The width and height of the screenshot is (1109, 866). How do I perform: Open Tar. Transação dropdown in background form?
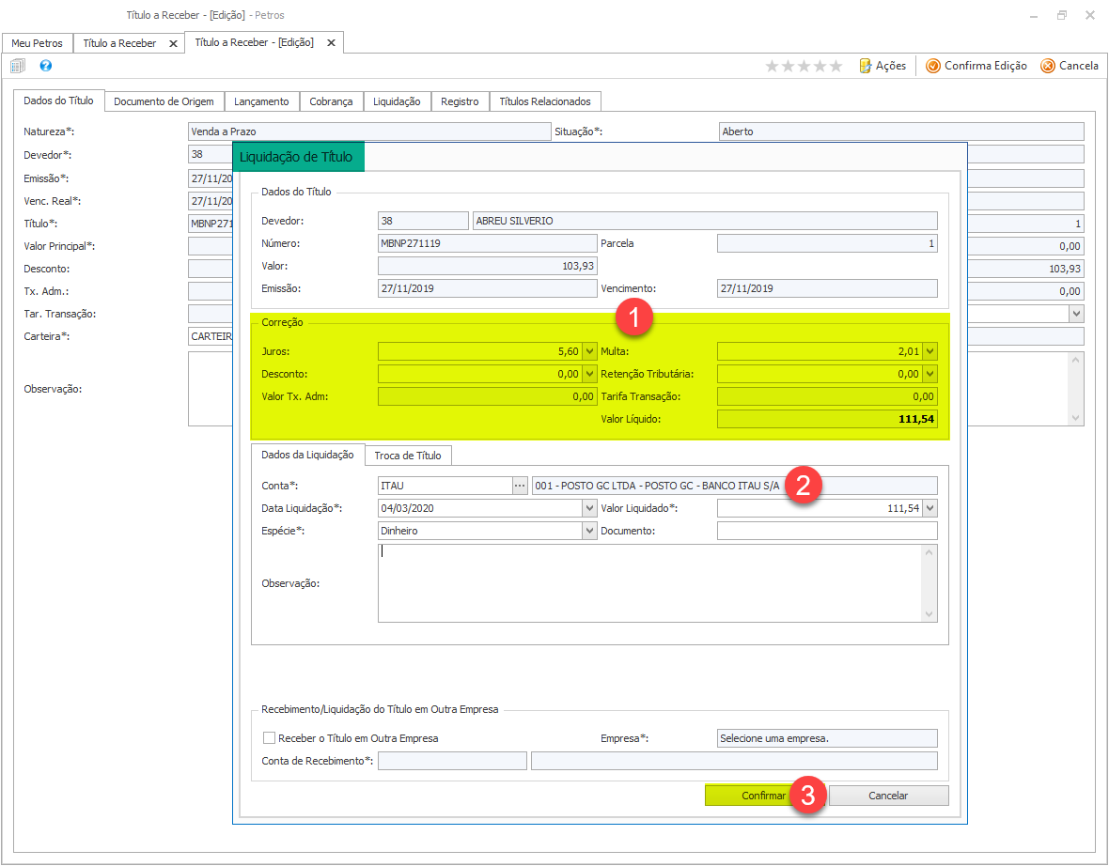(1076, 313)
